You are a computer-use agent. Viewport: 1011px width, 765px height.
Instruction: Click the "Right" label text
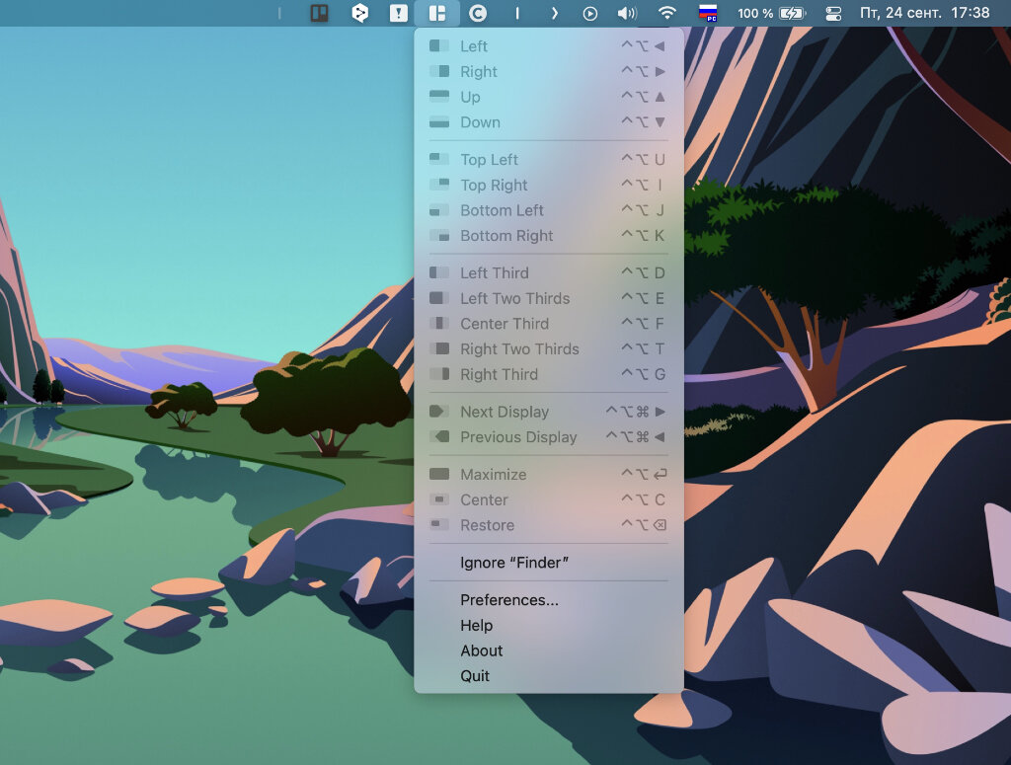click(x=479, y=71)
